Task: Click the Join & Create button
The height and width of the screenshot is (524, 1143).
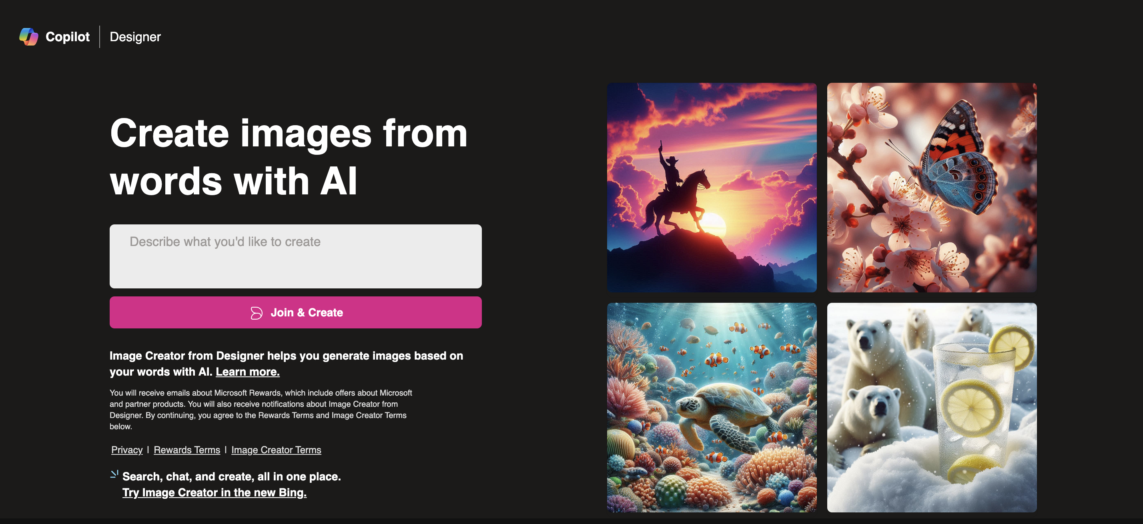Action: [x=295, y=312]
